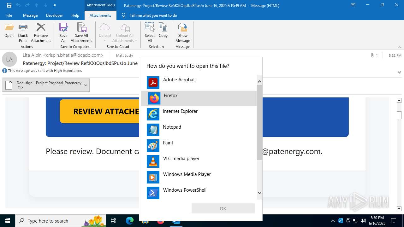The image size is (404, 227).
Task: Click Save All Attachments button
Action: pyautogui.click(x=81, y=33)
